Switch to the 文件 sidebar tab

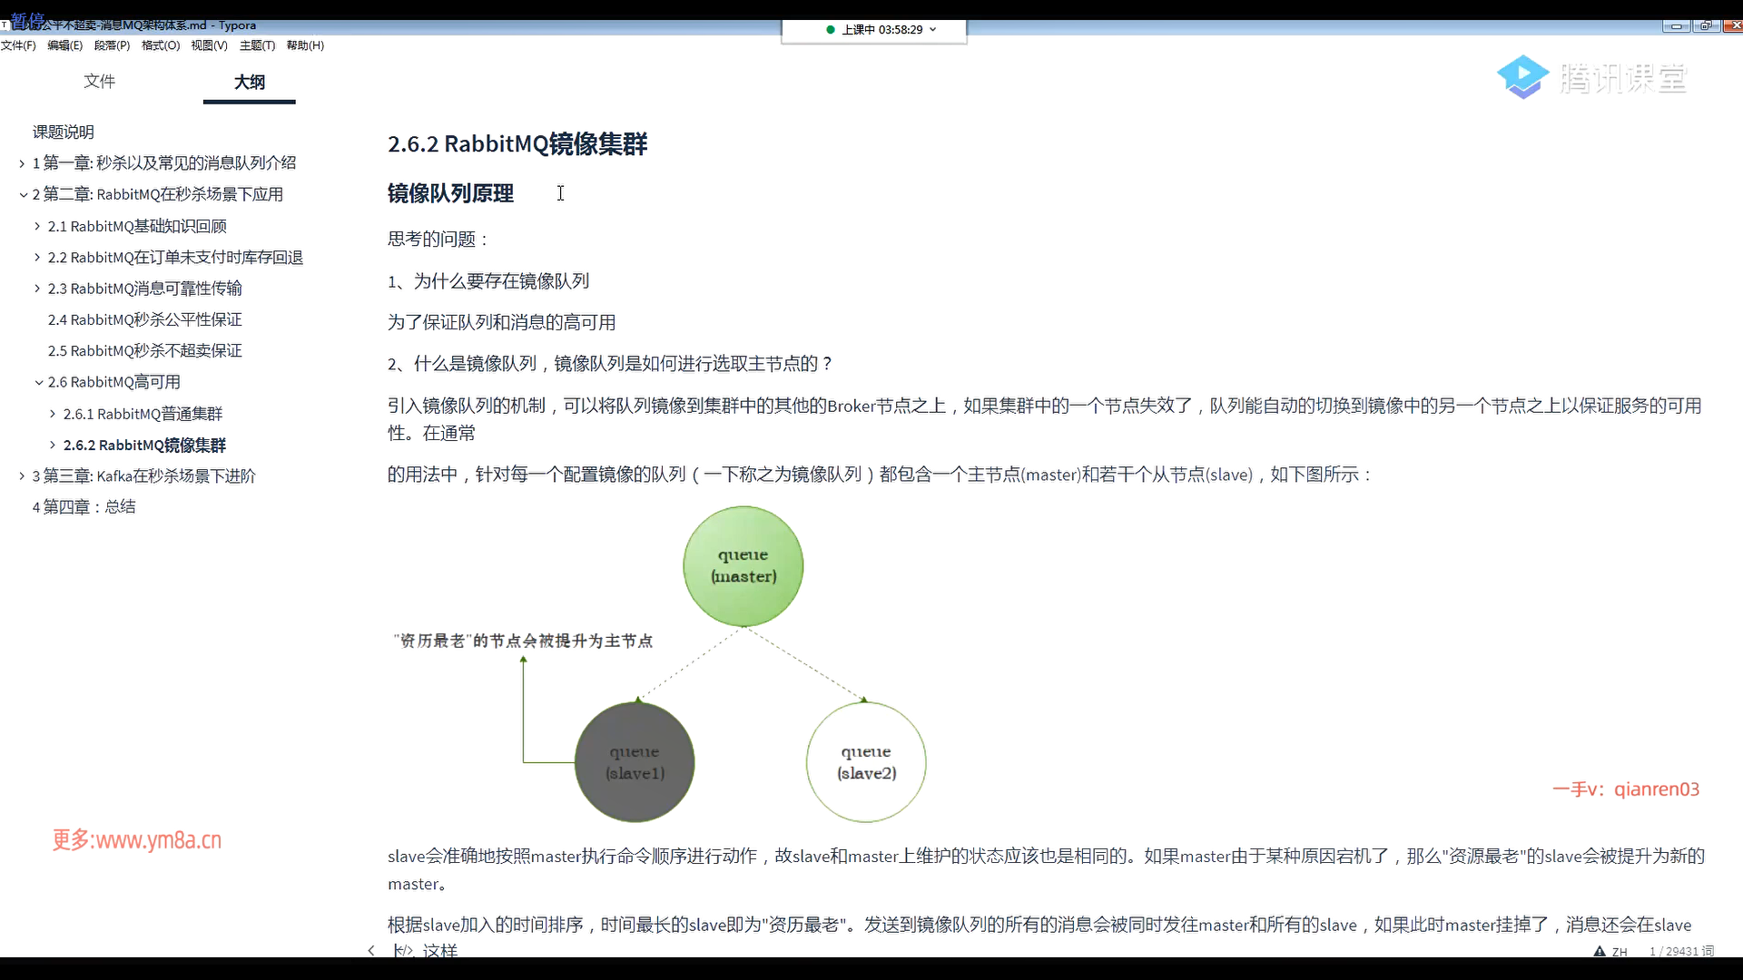click(99, 82)
